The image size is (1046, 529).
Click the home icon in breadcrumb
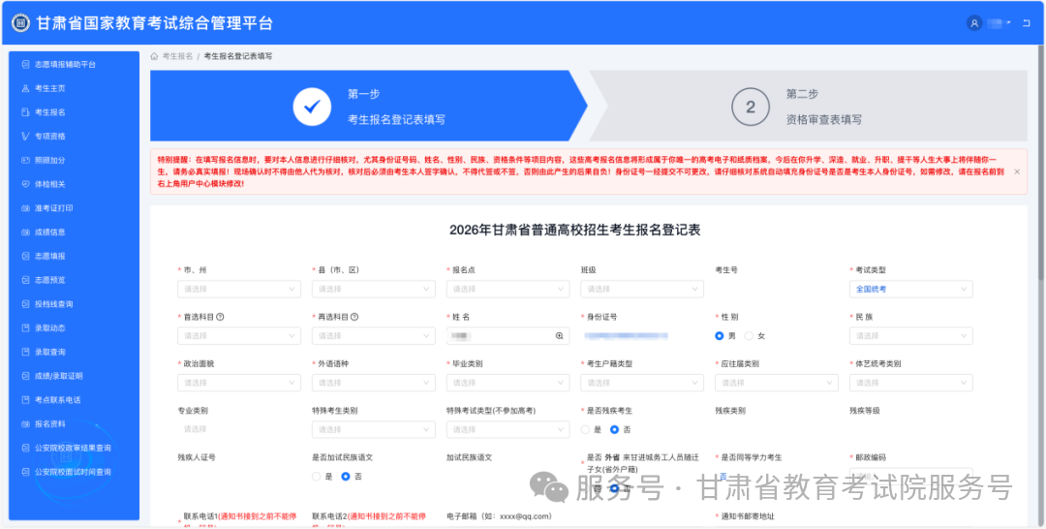pos(154,56)
